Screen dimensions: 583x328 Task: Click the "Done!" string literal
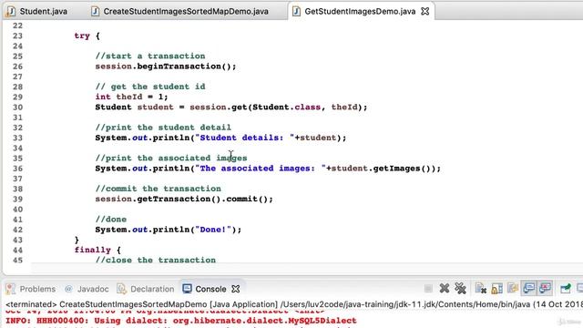(213, 230)
